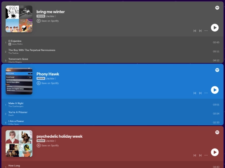Click plus icon to save bring me winter
Viewport: 225px width, 168px height.
(38, 21)
